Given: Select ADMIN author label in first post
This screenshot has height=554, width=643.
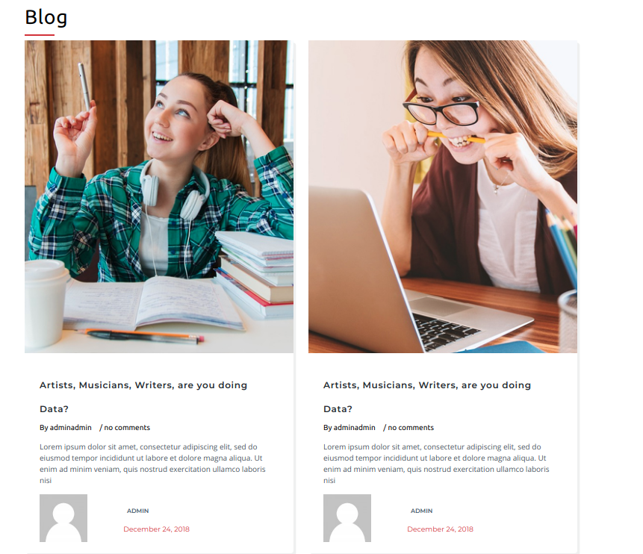Looking at the screenshot, I should pos(137,511).
